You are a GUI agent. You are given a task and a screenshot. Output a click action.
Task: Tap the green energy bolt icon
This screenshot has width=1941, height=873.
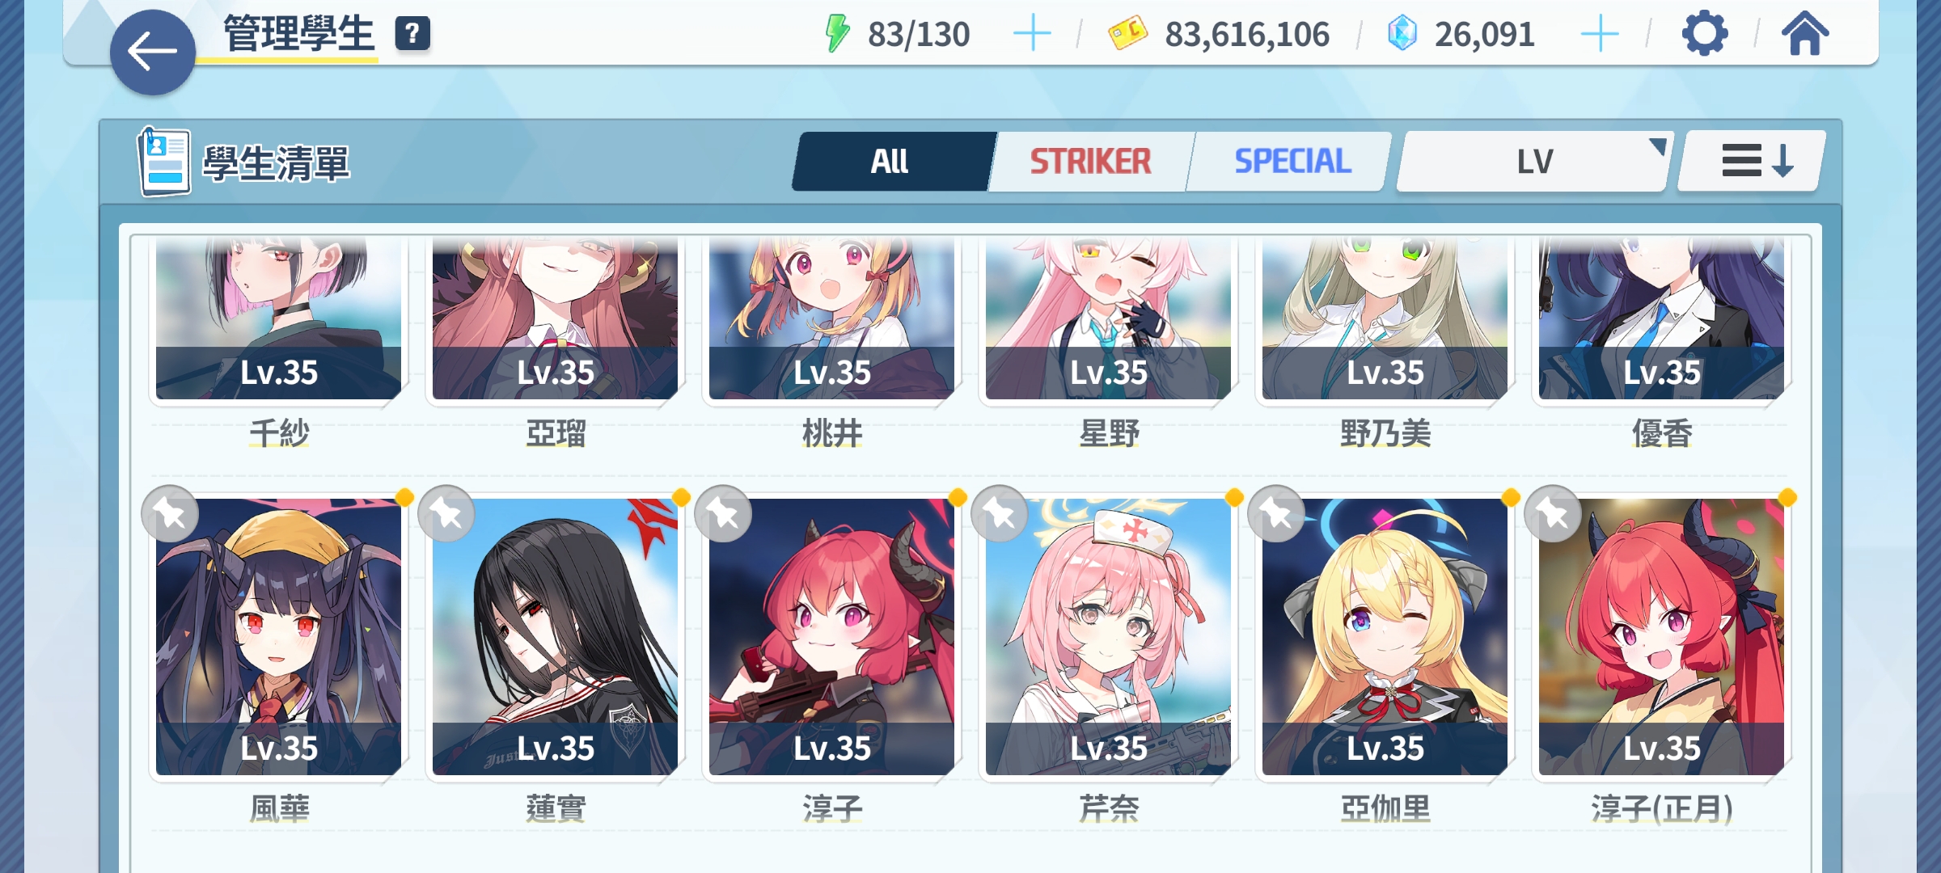[837, 34]
